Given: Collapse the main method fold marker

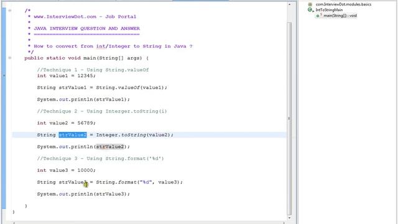Looking at the screenshot, I should click(10, 58).
